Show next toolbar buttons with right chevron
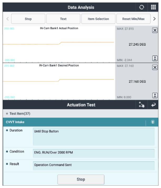This screenshot has width=161, height=188. point(154,19)
